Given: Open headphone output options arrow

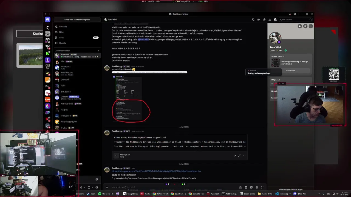Looking at the screenshot, I should click(92, 187).
